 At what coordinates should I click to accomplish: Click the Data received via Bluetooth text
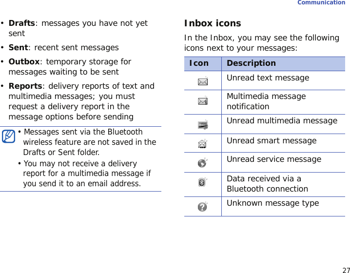point(268,184)
